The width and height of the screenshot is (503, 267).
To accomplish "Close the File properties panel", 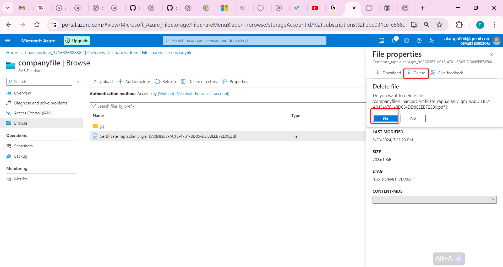I will pyautogui.click(x=492, y=54).
